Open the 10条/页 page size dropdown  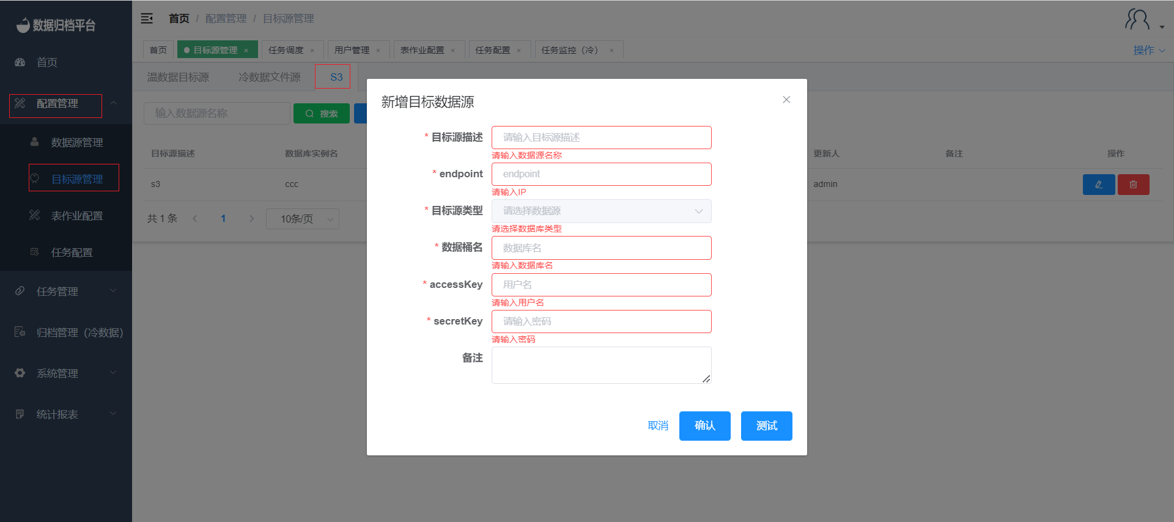(x=303, y=219)
